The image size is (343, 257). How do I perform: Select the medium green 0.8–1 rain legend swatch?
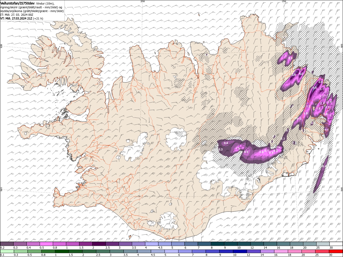point(48,251)
